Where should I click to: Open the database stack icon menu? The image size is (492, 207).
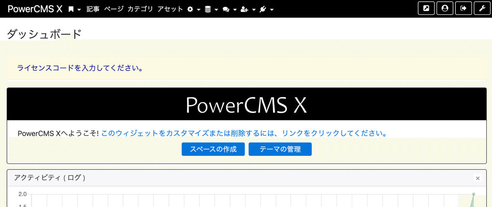[x=211, y=9]
